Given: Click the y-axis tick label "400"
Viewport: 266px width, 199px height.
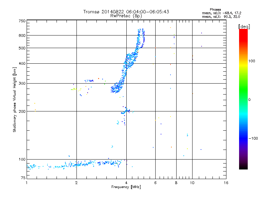Looking at the screenshot, I should pos(22,63).
